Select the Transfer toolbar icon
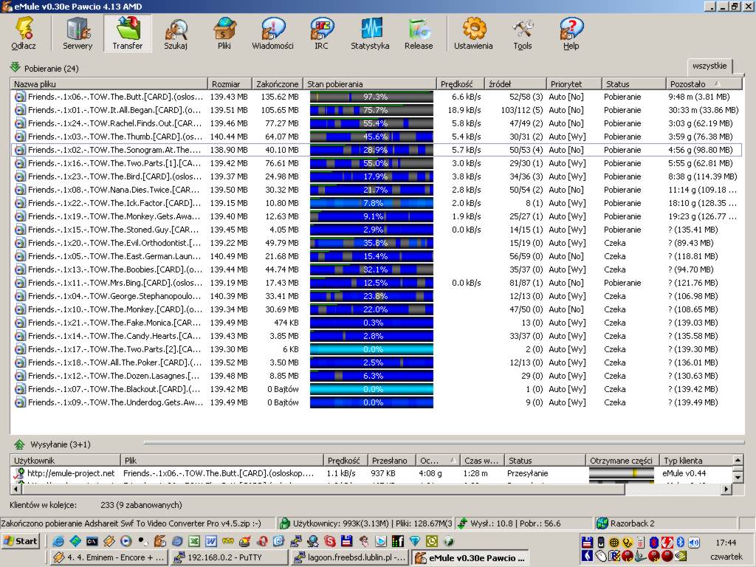The width and height of the screenshot is (756, 567). [x=127, y=33]
